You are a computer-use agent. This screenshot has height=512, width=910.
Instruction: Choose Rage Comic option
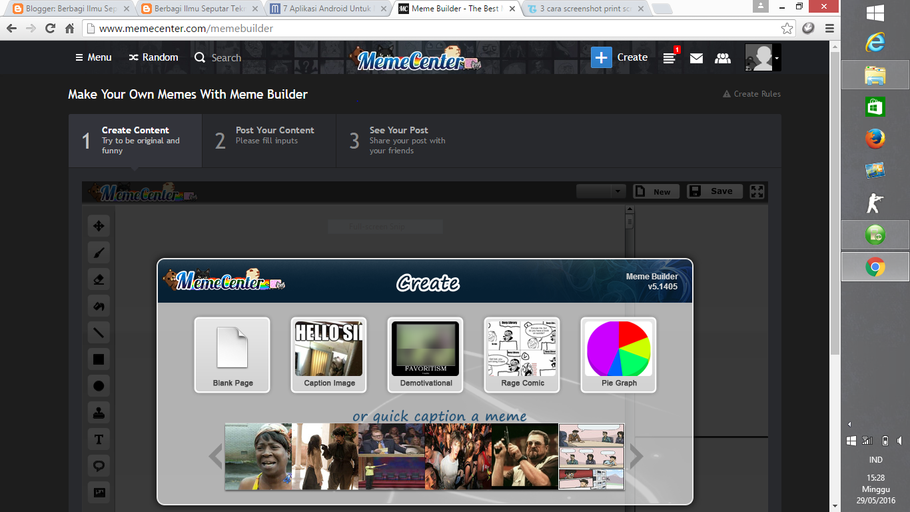click(x=522, y=355)
